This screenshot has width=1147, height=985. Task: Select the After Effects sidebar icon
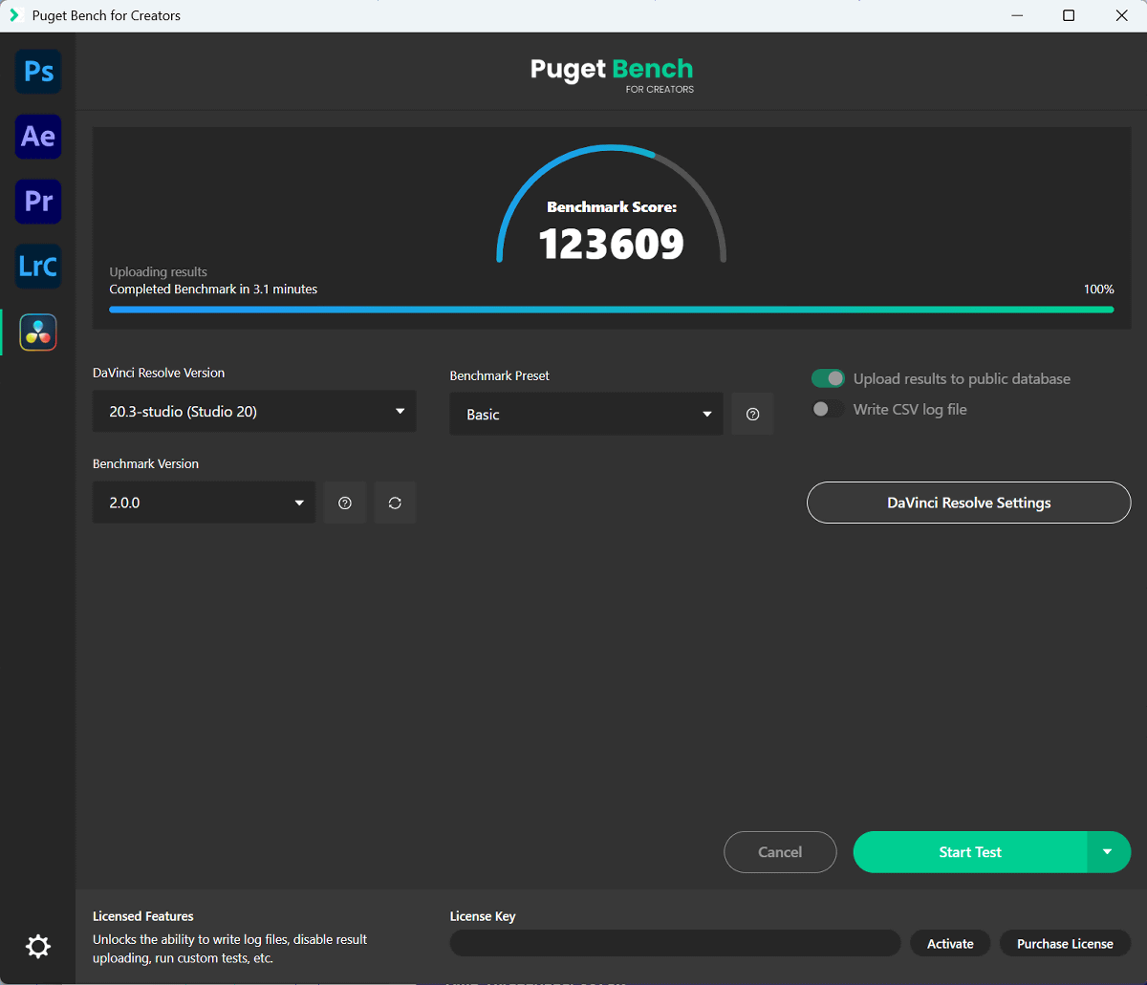point(38,137)
